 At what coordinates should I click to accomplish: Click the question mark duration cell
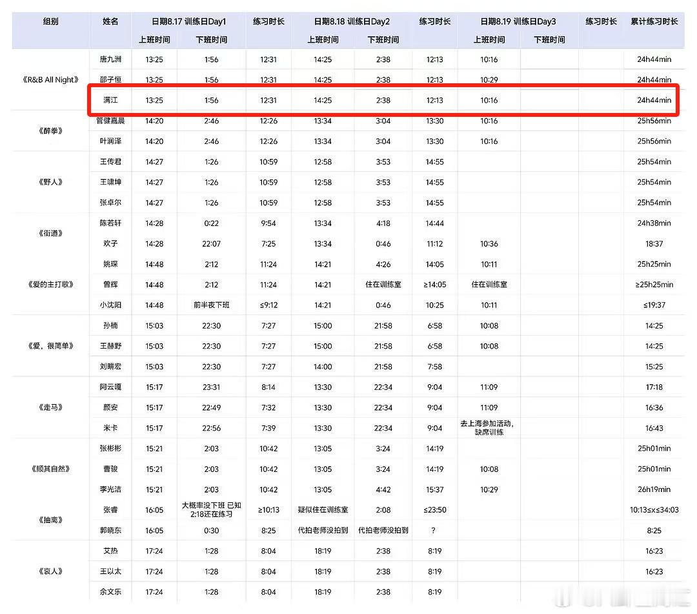[433, 530]
